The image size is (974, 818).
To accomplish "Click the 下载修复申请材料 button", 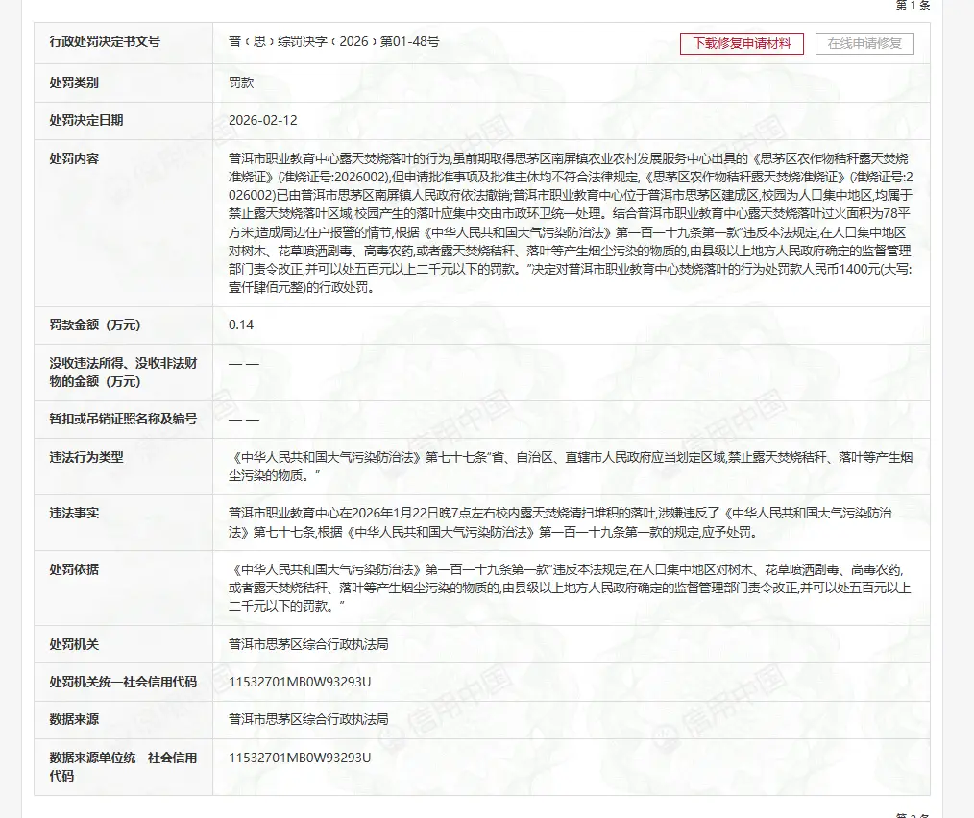I will coord(742,43).
